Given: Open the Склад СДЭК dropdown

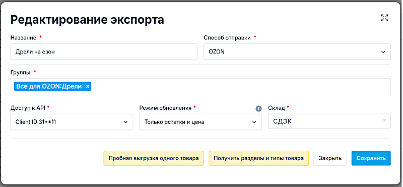Looking at the screenshot, I should [x=329, y=121].
